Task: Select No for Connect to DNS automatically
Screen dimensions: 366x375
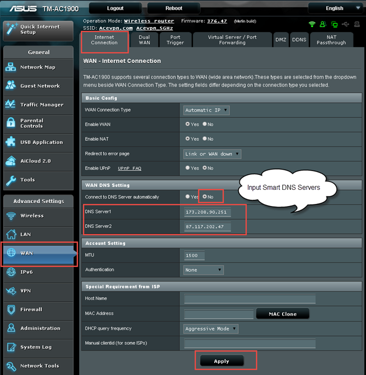Action: pos(204,196)
